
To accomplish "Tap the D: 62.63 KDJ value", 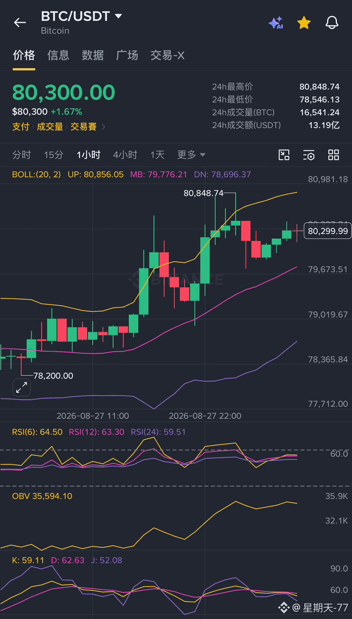I will [x=68, y=560].
